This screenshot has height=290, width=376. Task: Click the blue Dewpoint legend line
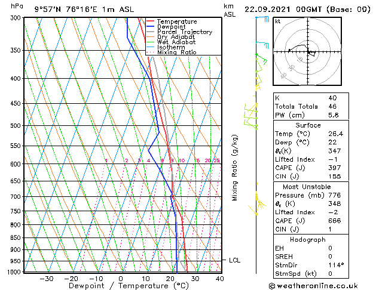pyautogui.click(x=150, y=26)
